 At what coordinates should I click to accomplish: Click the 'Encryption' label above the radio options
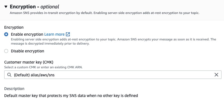(14, 27)
